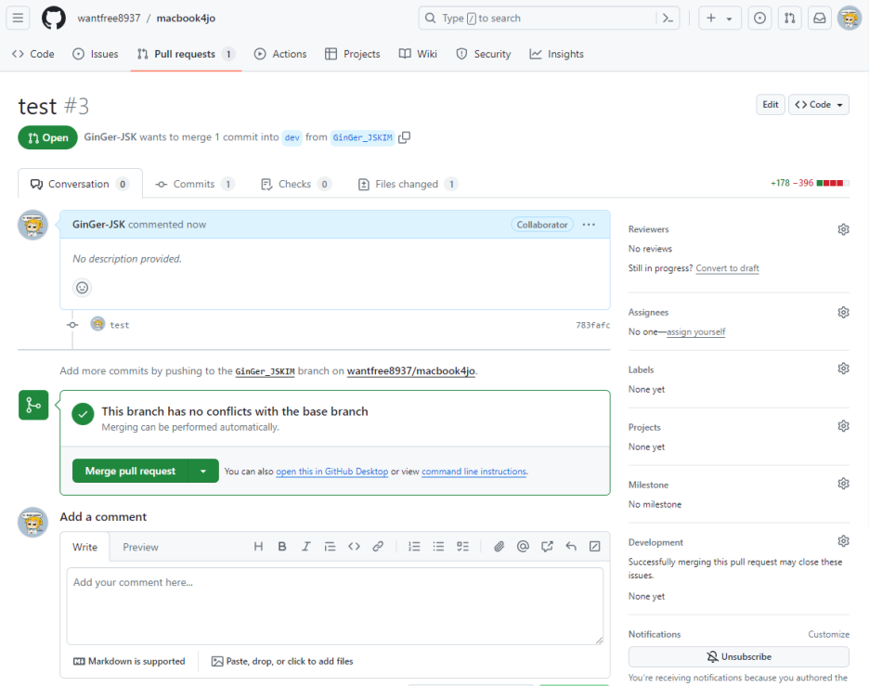Screen dimensions: 869x686
Task: Add an emoji reaction to the comment
Action: [82, 288]
